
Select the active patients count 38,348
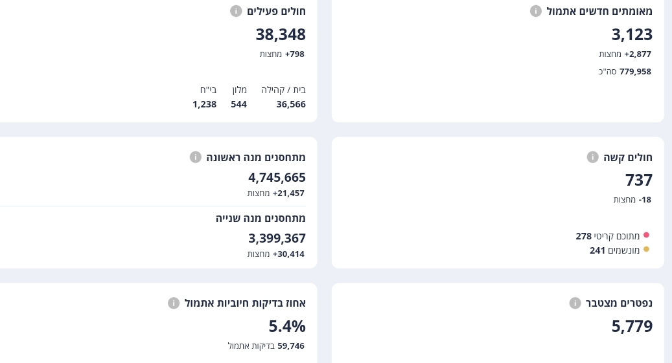click(280, 34)
